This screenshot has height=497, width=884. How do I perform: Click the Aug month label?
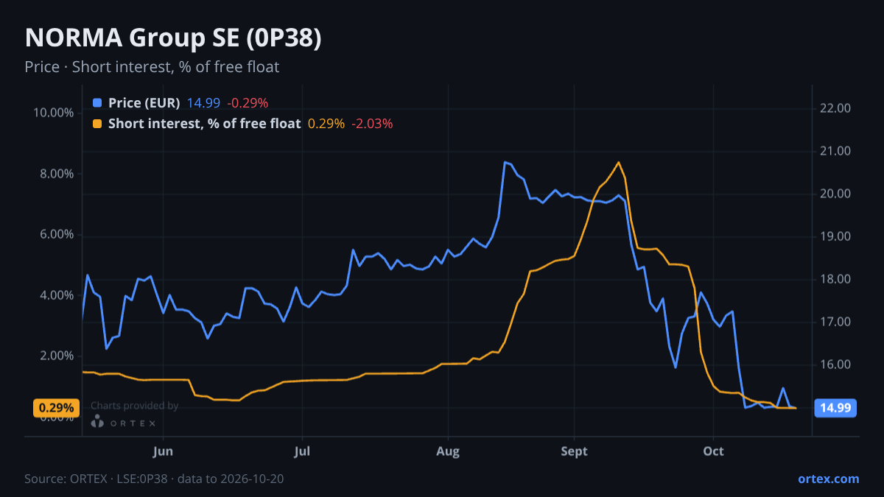(x=447, y=451)
